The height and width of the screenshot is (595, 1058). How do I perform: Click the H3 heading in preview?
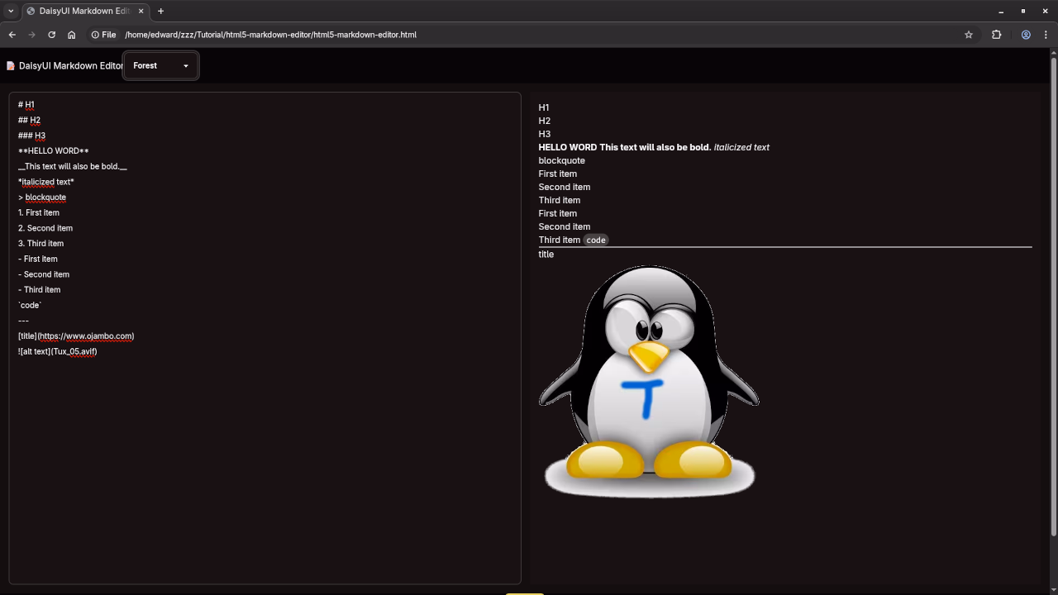coord(545,134)
